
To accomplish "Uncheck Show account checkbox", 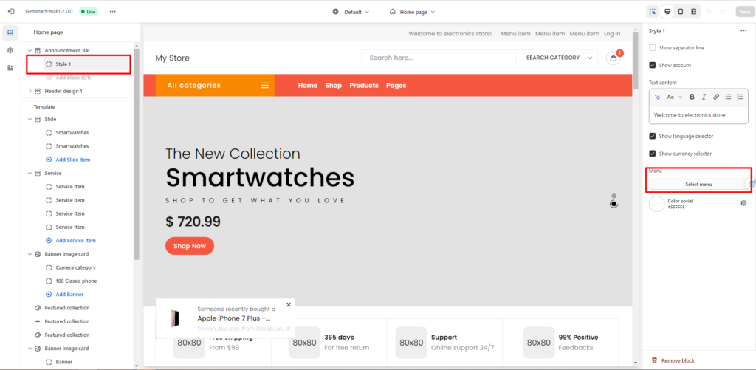I will coord(653,65).
